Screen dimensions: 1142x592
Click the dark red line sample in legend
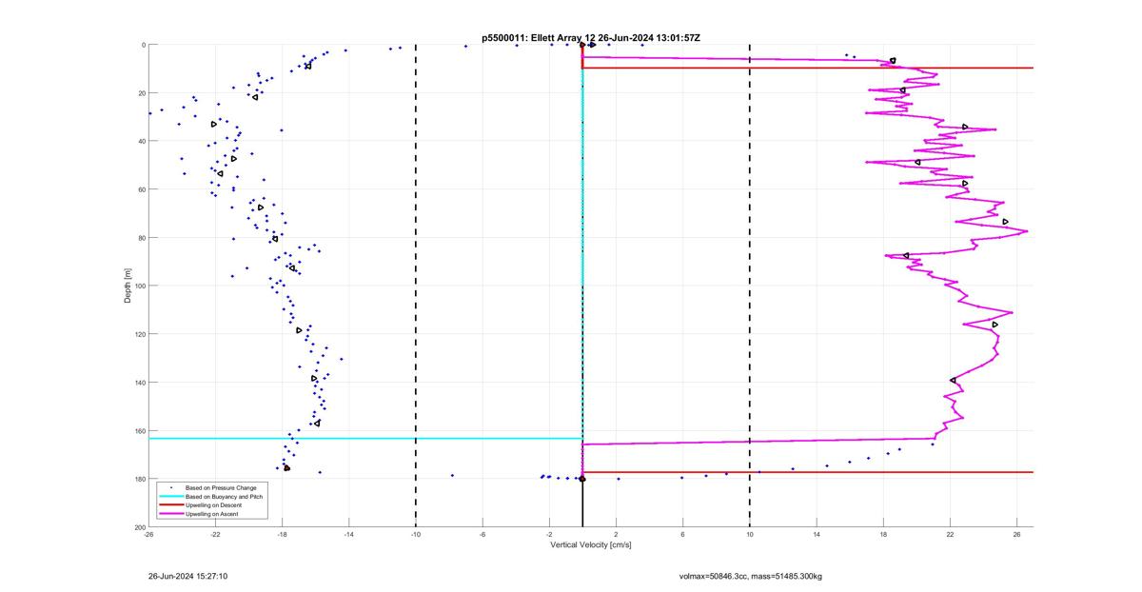pos(170,505)
